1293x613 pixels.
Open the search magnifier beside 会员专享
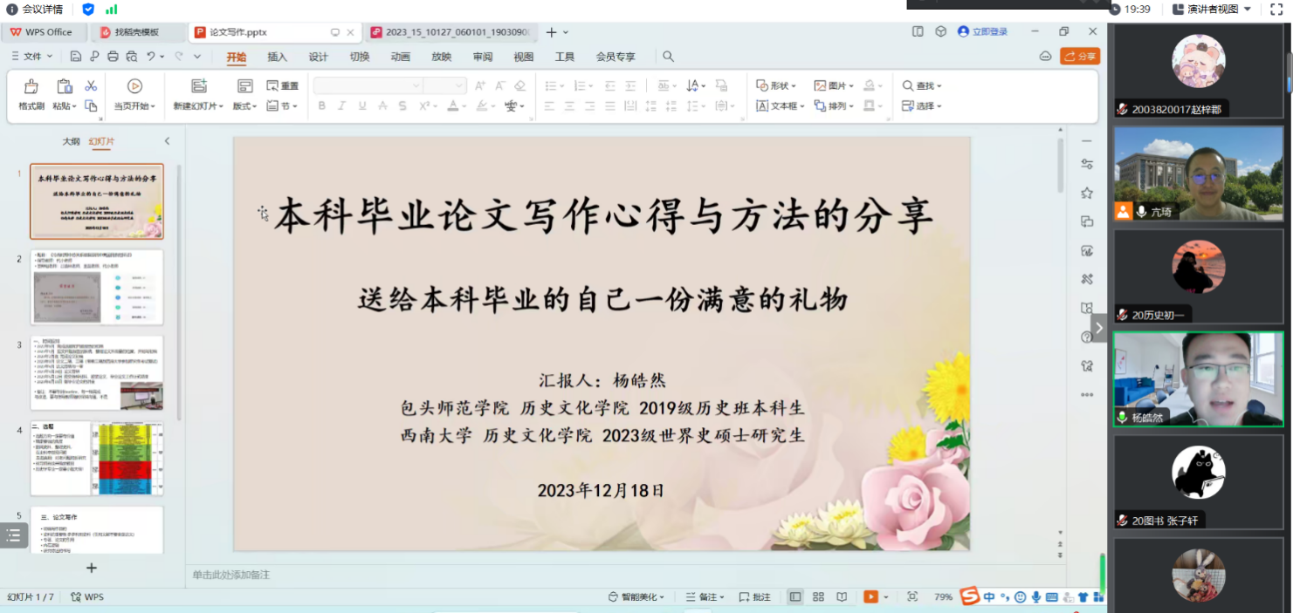point(668,57)
